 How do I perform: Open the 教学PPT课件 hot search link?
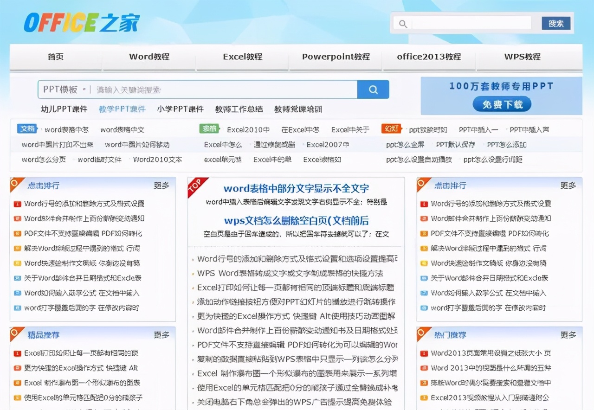click(122, 109)
